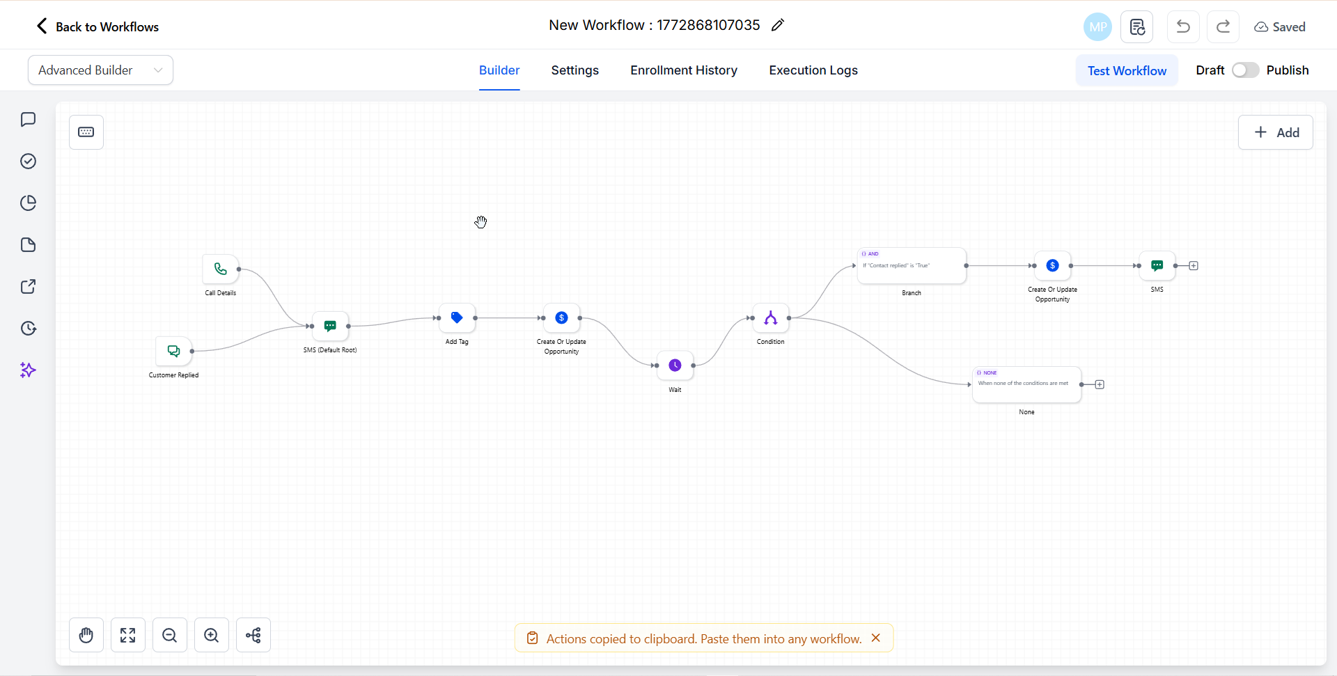Click the None branch plus connector

(x=1099, y=384)
